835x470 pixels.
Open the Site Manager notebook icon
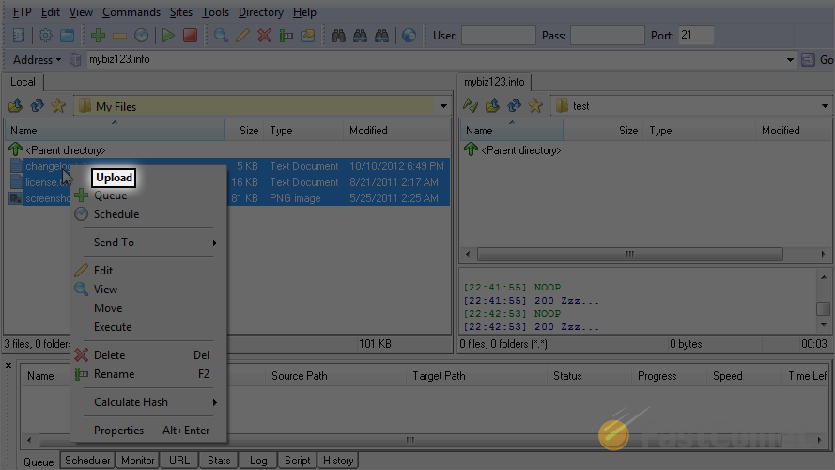click(19, 36)
